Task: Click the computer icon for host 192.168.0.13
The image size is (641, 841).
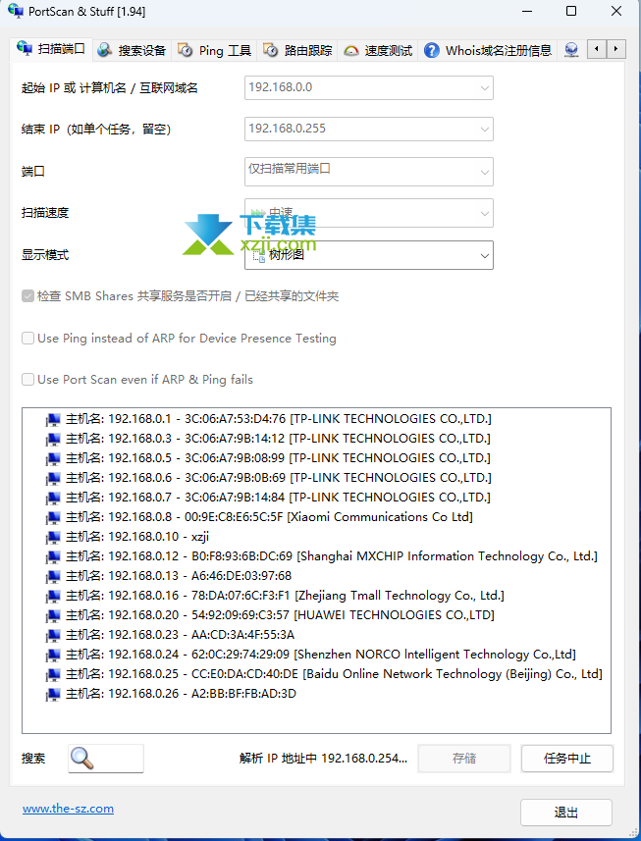Action: pos(53,576)
